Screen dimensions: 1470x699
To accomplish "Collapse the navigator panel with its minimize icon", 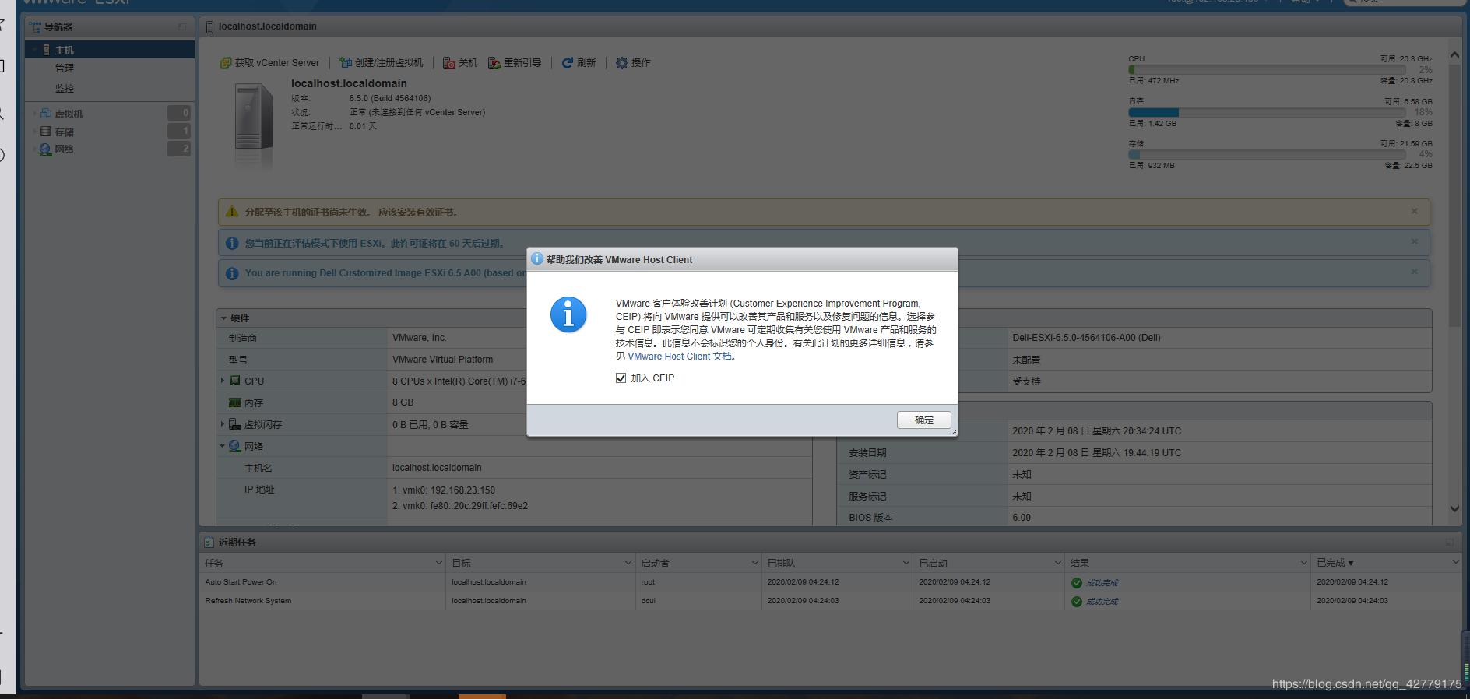I will coord(182,27).
